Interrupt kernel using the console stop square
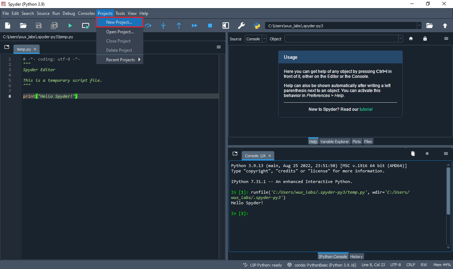Screen dimensions: 453x269 pos(427,154)
